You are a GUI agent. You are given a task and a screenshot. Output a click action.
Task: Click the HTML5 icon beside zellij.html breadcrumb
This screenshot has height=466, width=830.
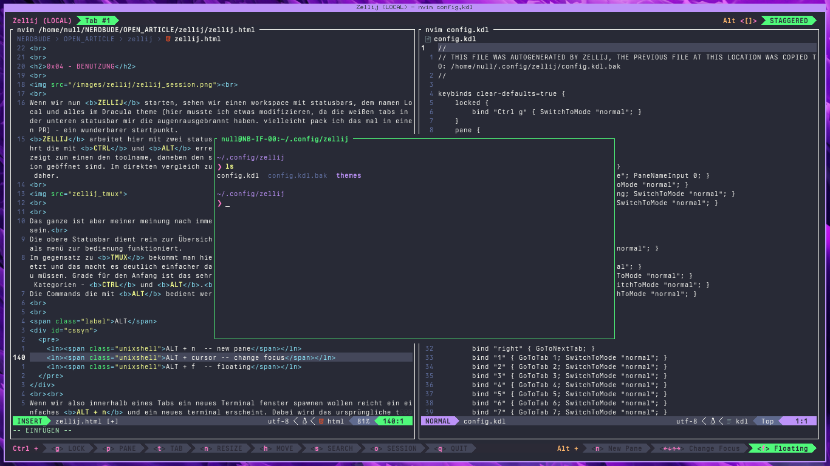coord(168,39)
